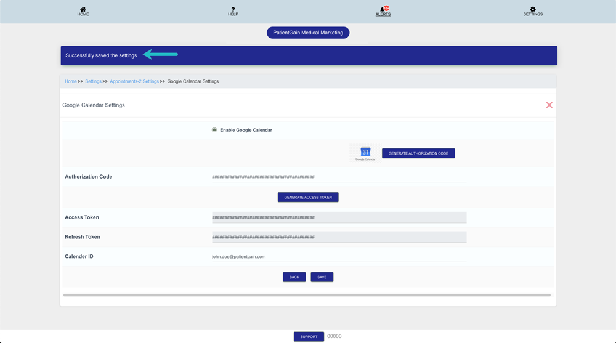Save the Google Calendar settings
Image resolution: width=616 pixels, height=343 pixels.
coord(322,277)
